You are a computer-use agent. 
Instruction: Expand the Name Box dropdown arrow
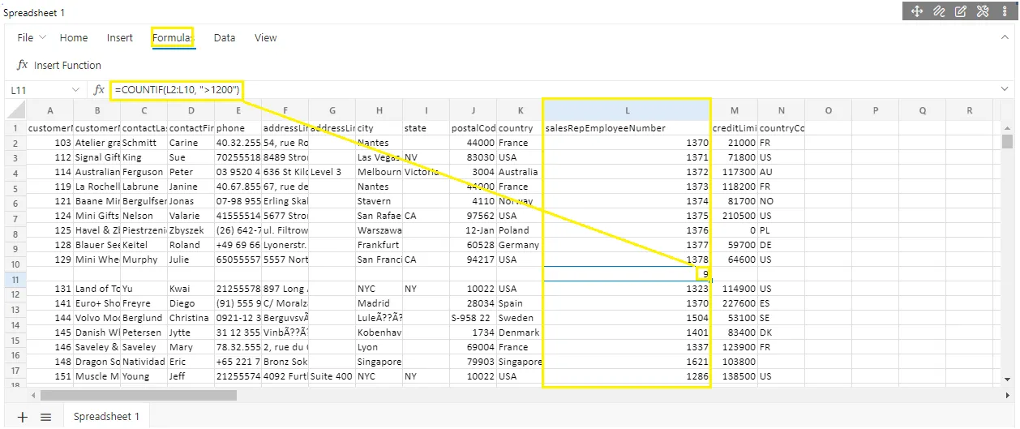click(x=76, y=90)
